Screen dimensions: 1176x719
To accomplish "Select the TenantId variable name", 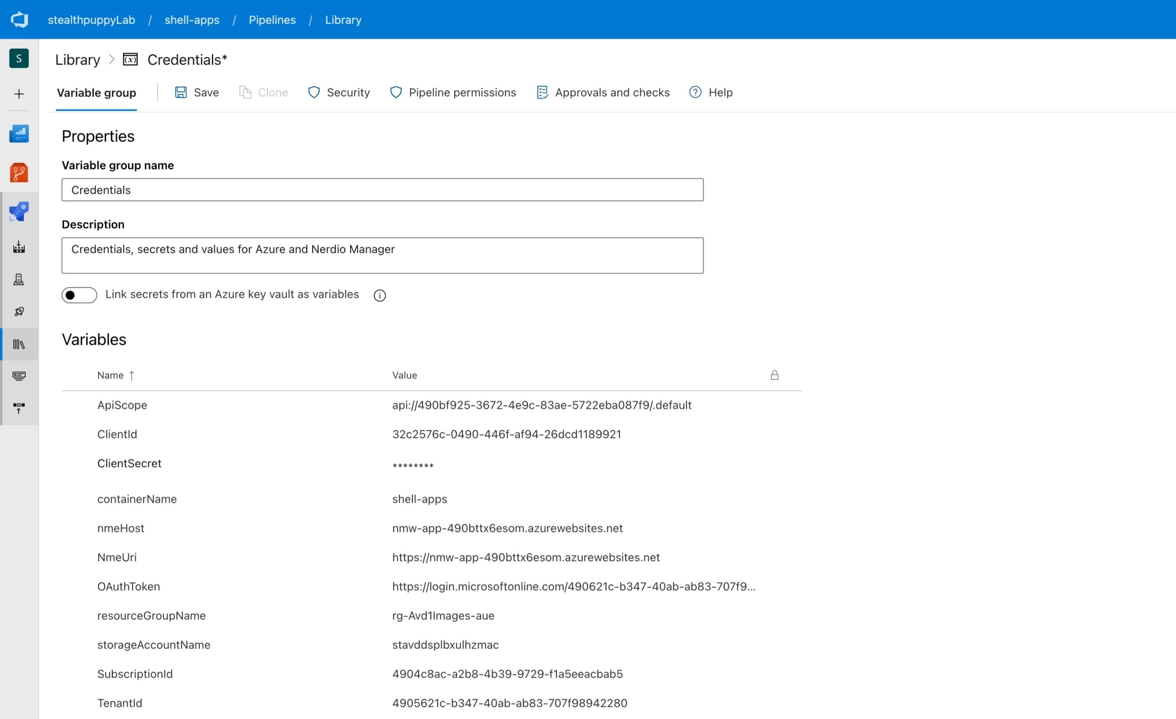I will (120, 703).
